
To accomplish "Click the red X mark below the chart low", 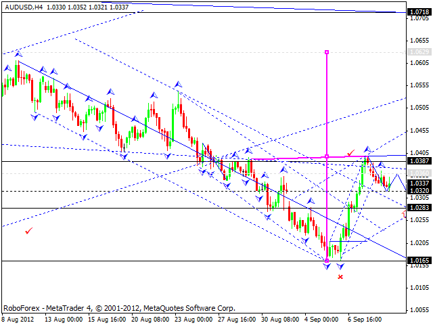I will 340,277.
